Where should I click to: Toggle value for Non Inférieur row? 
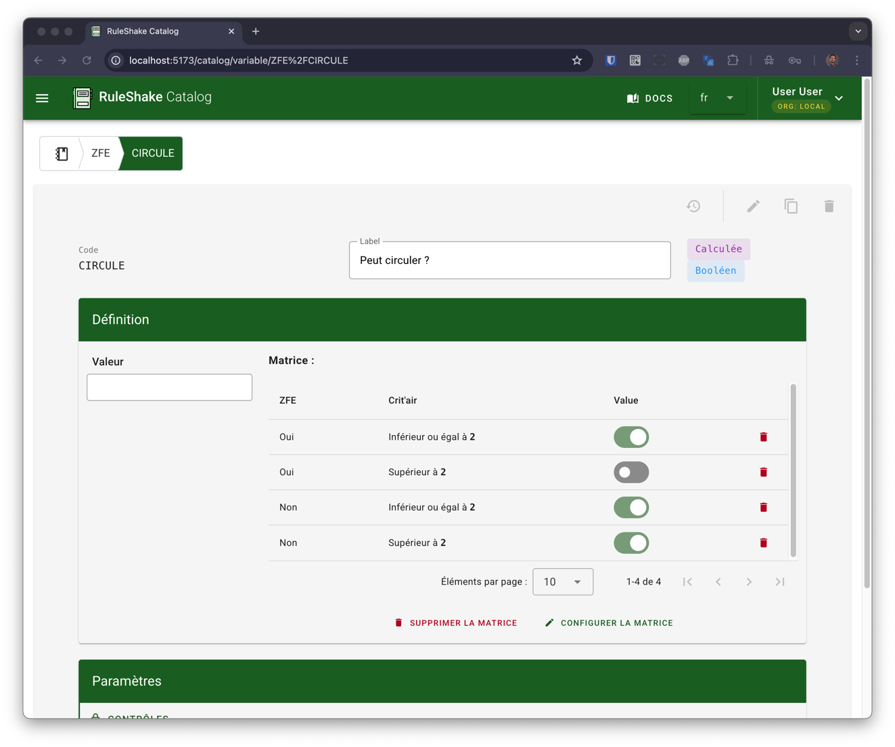[630, 507]
